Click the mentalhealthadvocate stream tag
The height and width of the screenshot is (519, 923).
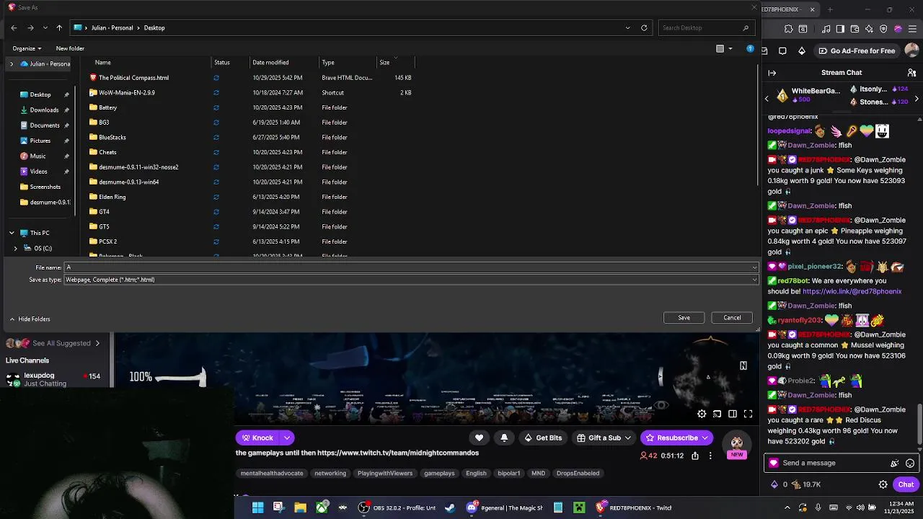pos(272,474)
